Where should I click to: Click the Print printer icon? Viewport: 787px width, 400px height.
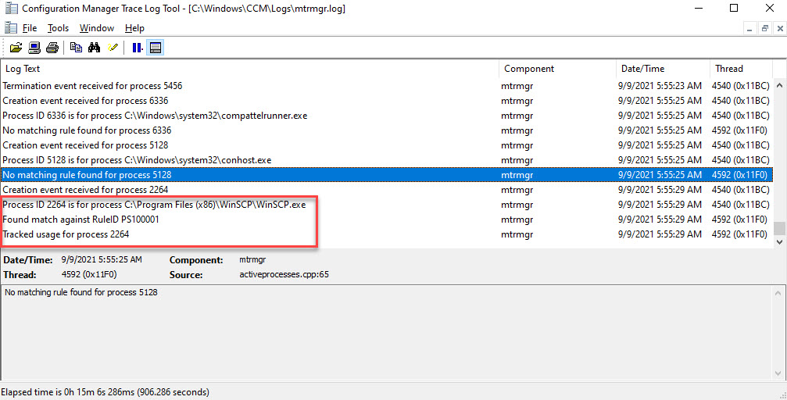pos(52,48)
